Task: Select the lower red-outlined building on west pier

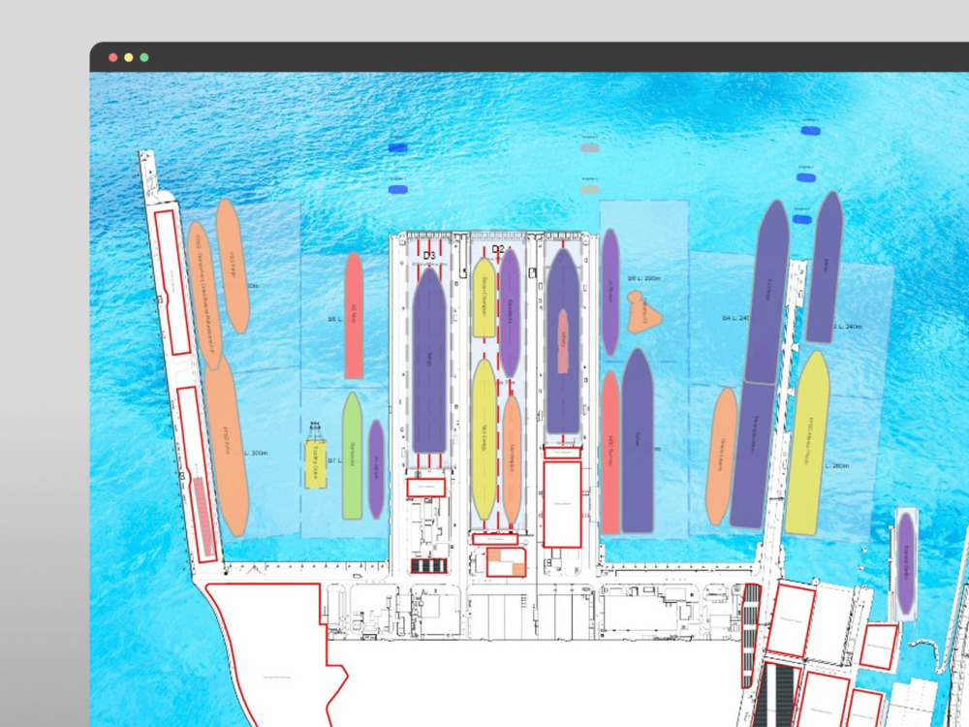Action: 197,474
